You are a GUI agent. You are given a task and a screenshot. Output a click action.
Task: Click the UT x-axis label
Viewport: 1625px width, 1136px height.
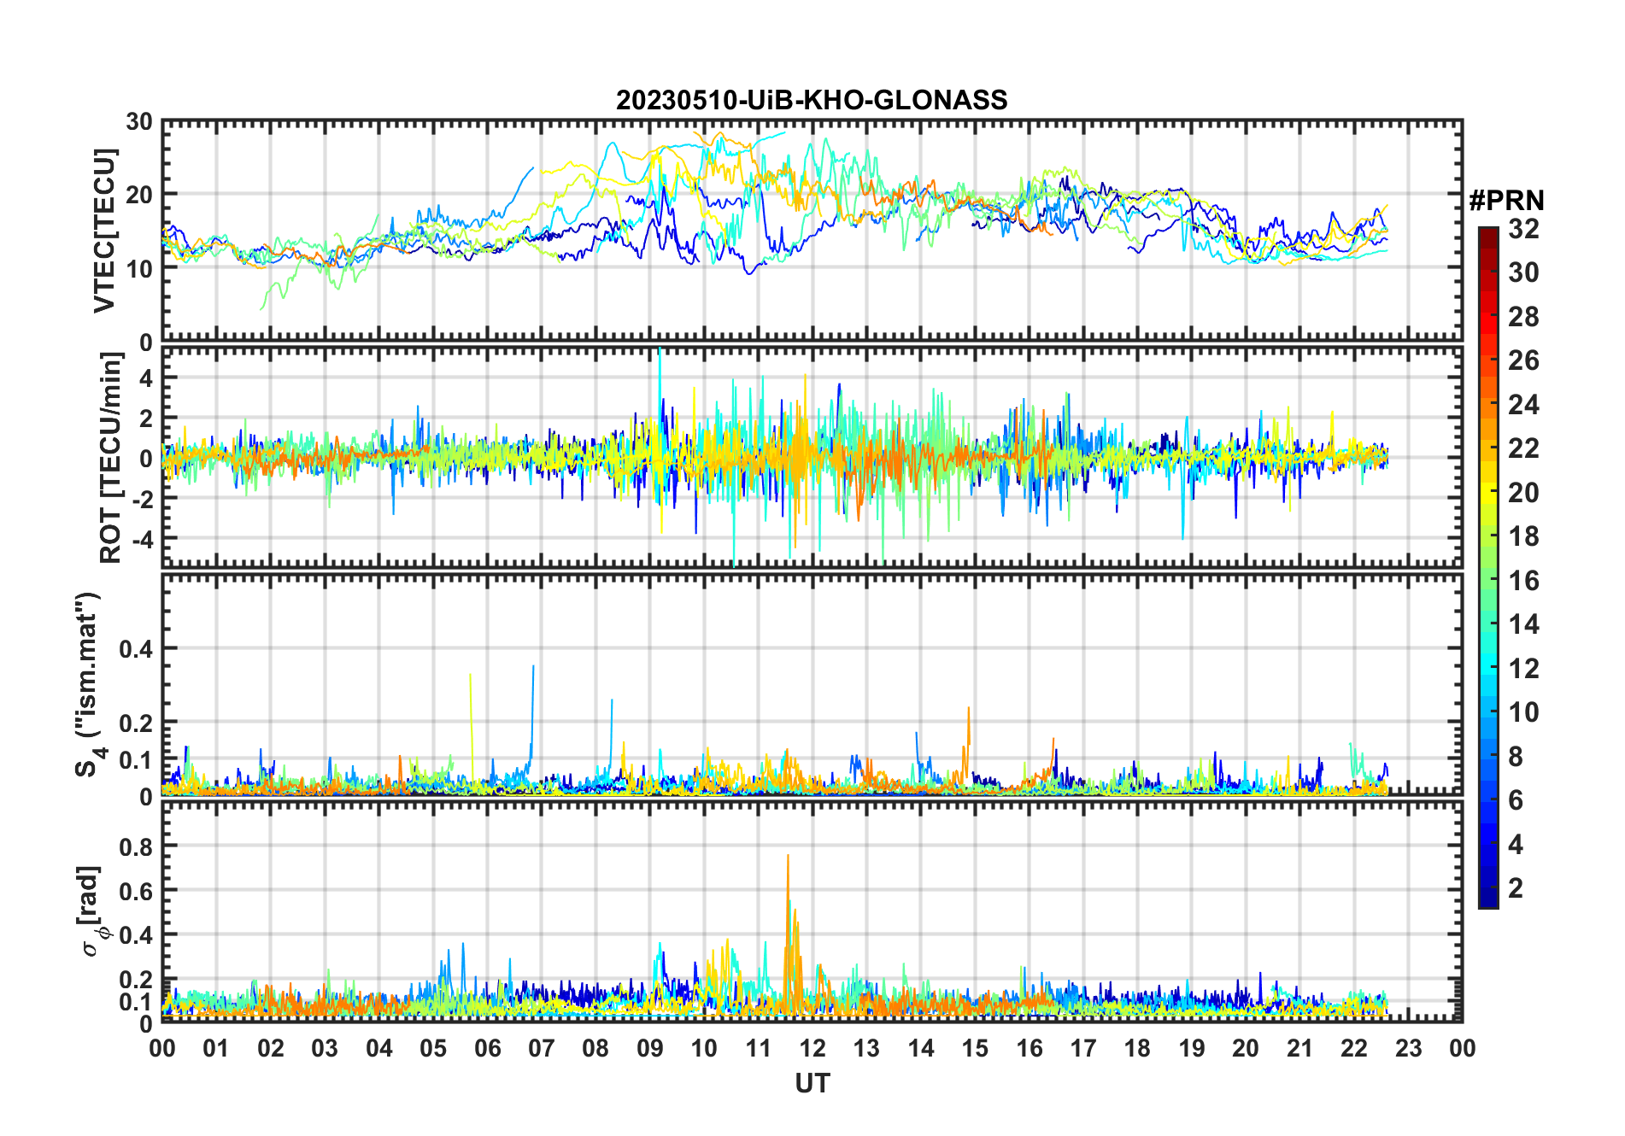812,1084
